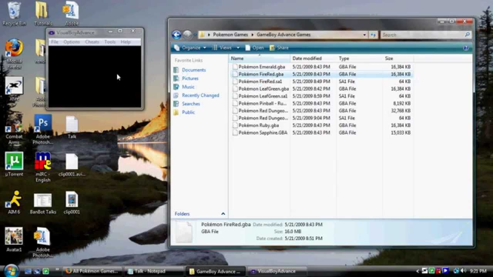Sort files by the Type column header
493x277 pixels.
(x=359, y=58)
